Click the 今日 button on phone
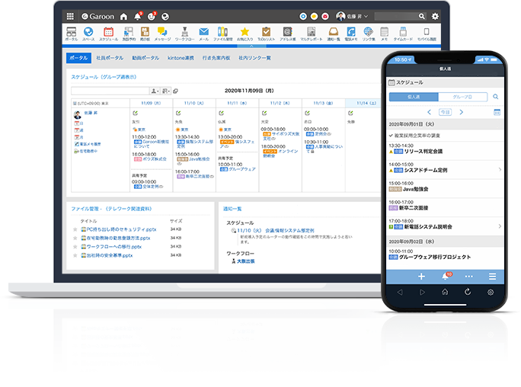 tap(444, 112)
